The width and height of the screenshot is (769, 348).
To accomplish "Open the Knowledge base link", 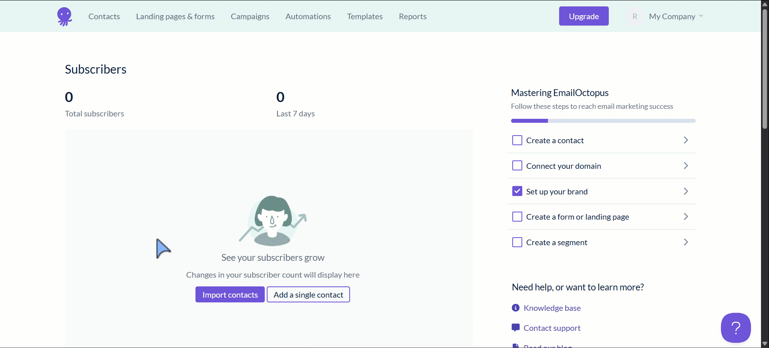I will pos(552,308).
